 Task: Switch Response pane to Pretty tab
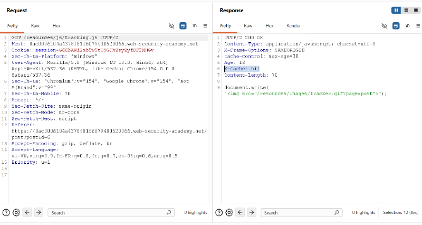(225, 26)
